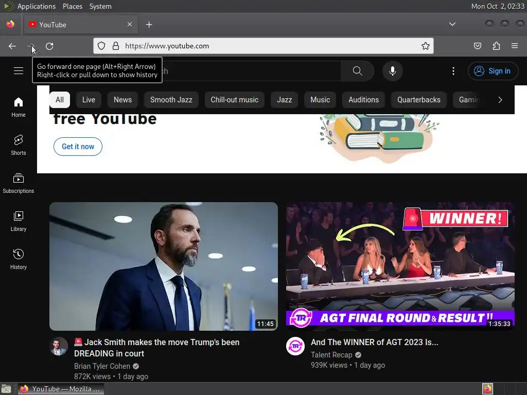Start voice search with microphone
Screen dimensions: 527x395
coord(392,71)
